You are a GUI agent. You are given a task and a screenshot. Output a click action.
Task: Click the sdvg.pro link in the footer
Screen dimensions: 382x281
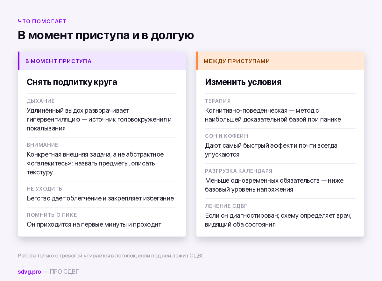(x=29, y=271)
